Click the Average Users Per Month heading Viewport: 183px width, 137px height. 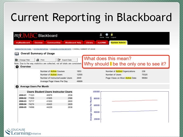34,87
